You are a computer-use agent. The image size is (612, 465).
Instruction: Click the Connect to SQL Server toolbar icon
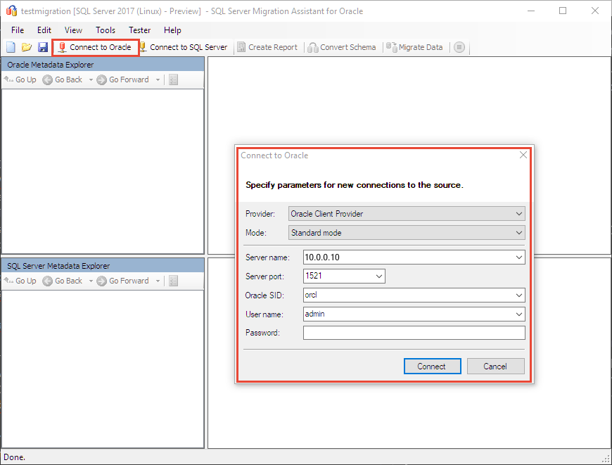tap(184, 47)
